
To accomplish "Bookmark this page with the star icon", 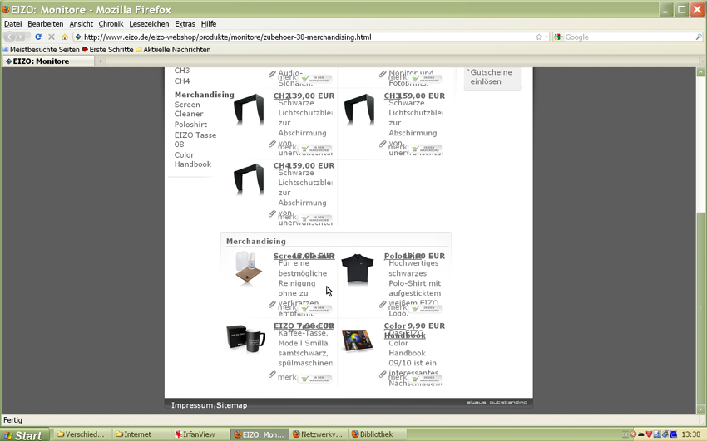I will coord(539,37).
